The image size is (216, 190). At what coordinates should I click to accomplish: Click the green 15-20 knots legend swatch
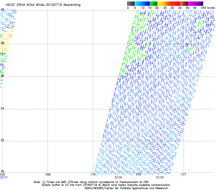pyautogui.click(x=154, y=4)
